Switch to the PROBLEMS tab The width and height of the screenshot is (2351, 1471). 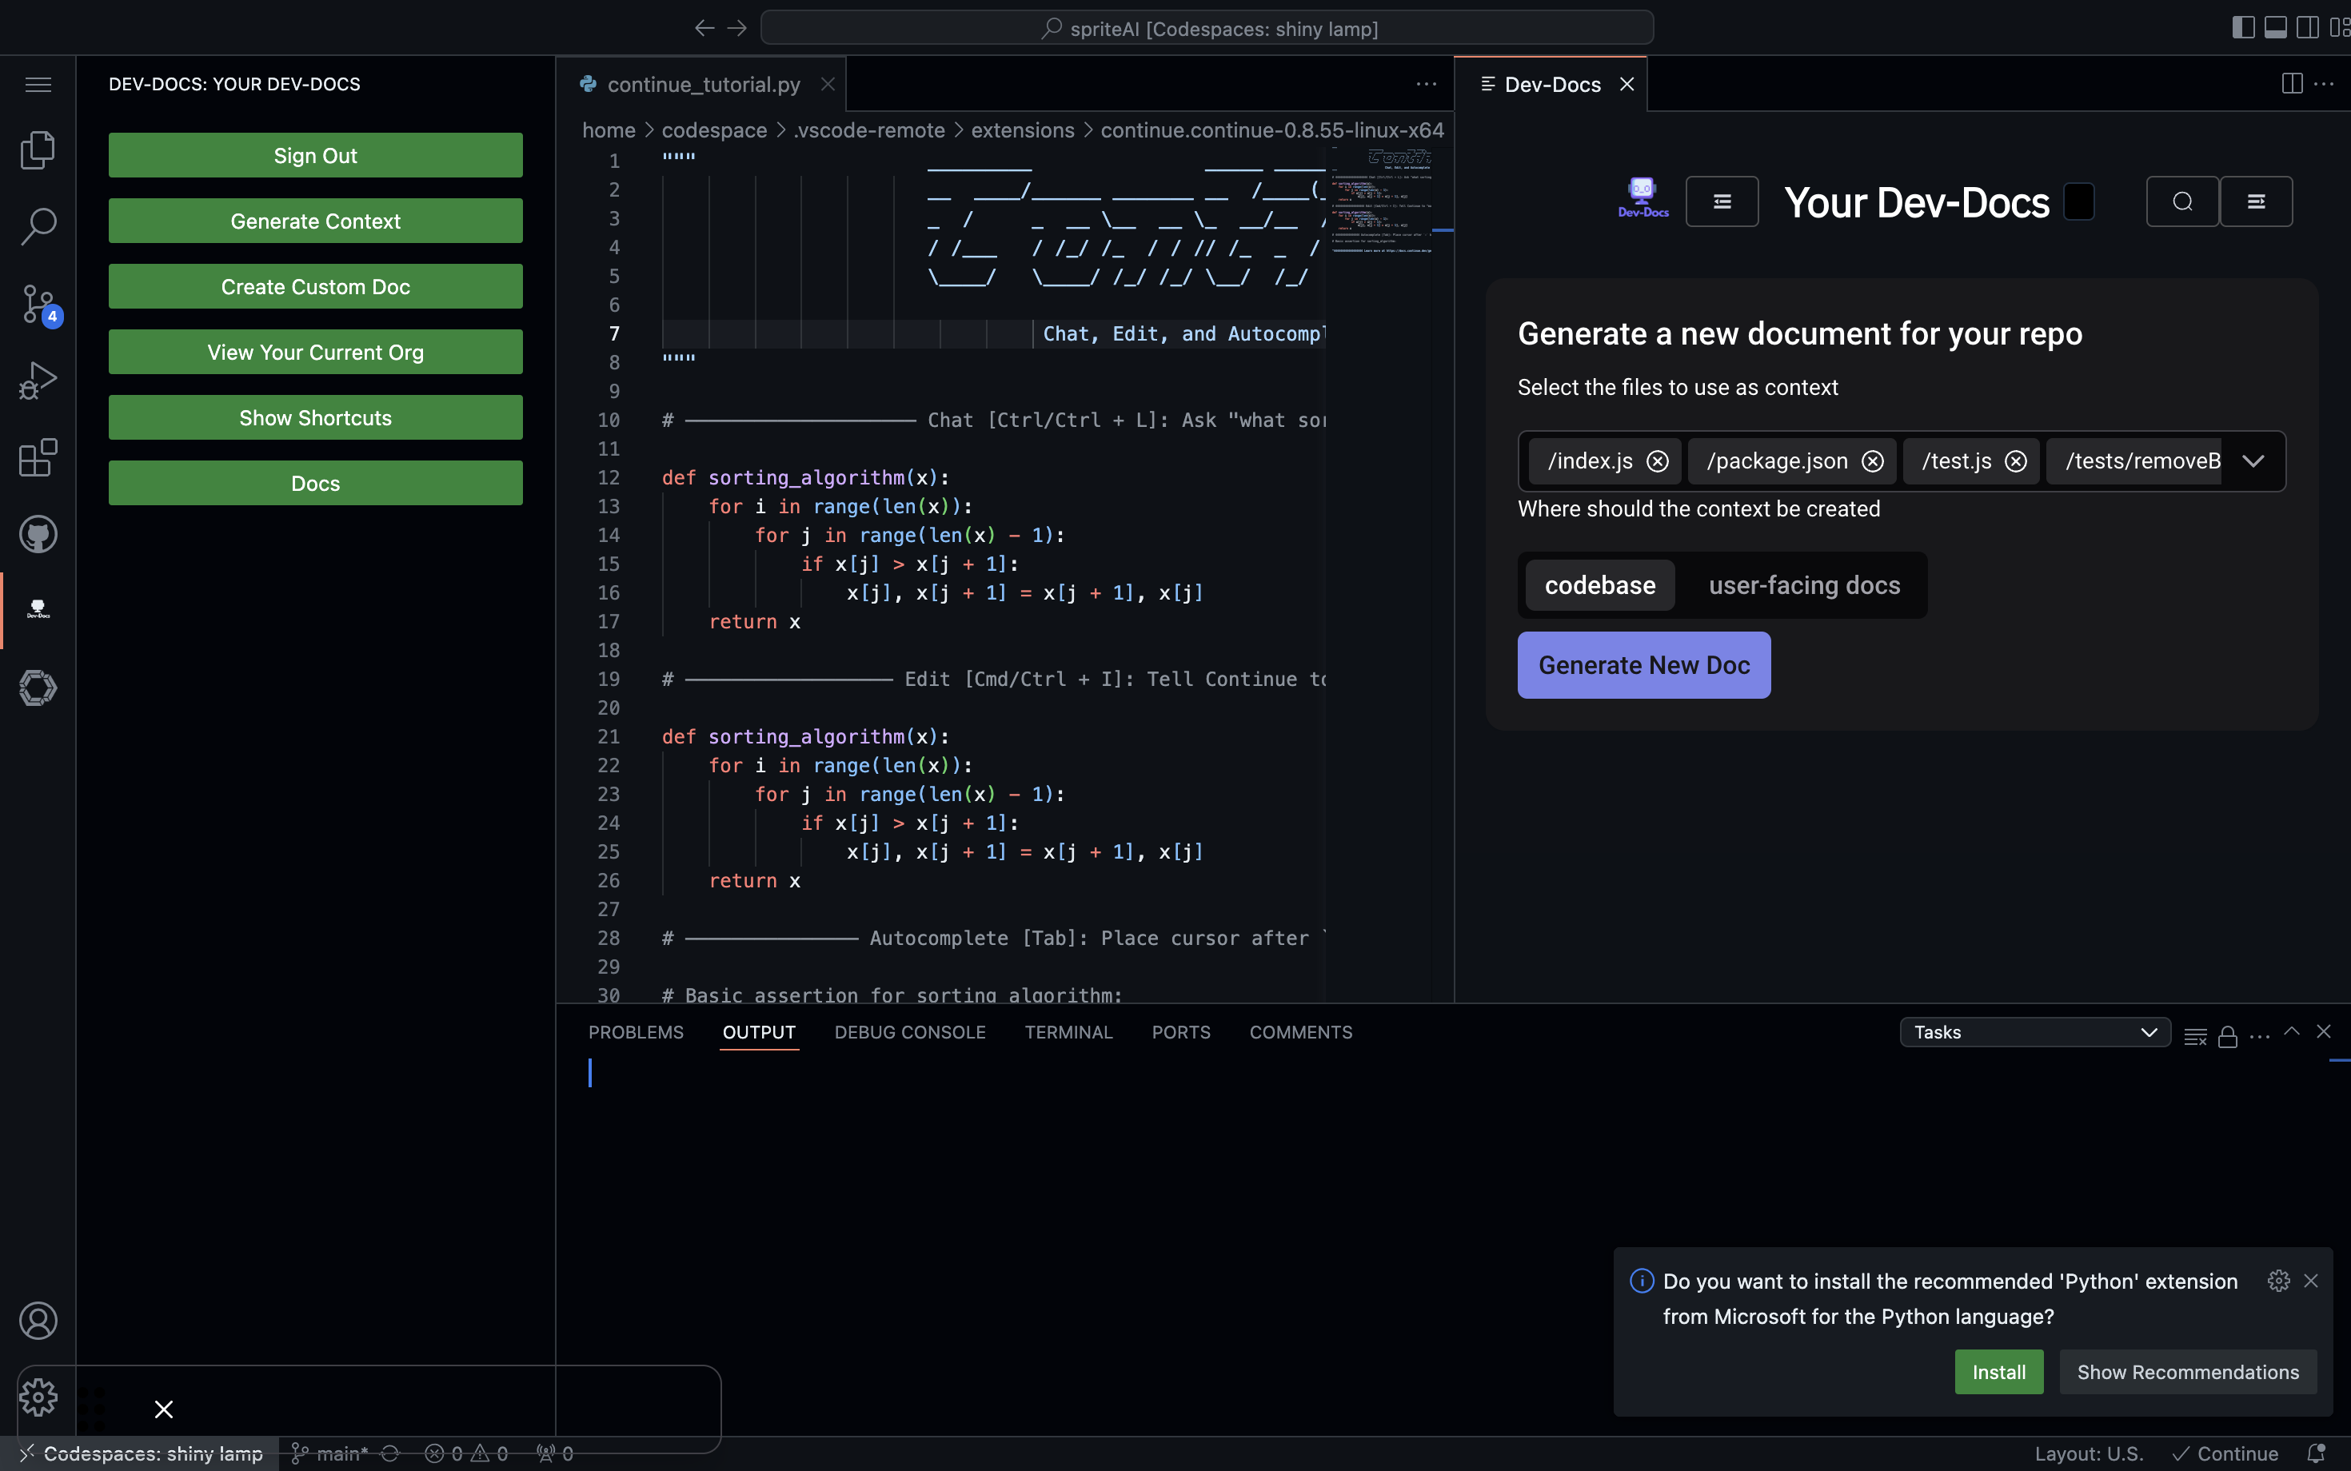point(636,1032)
